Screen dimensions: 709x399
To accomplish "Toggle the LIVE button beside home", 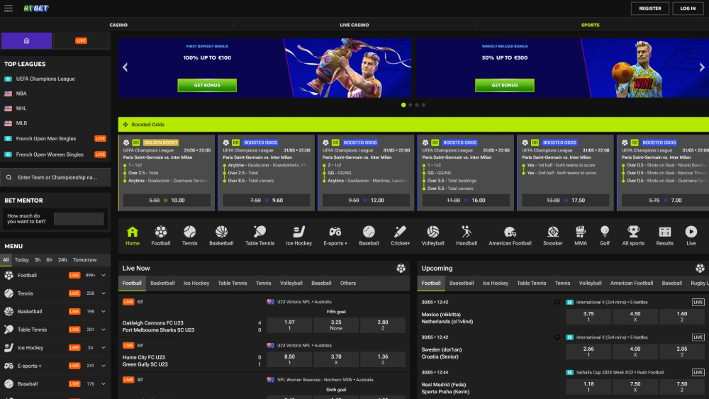I will (x=82, y=40).
